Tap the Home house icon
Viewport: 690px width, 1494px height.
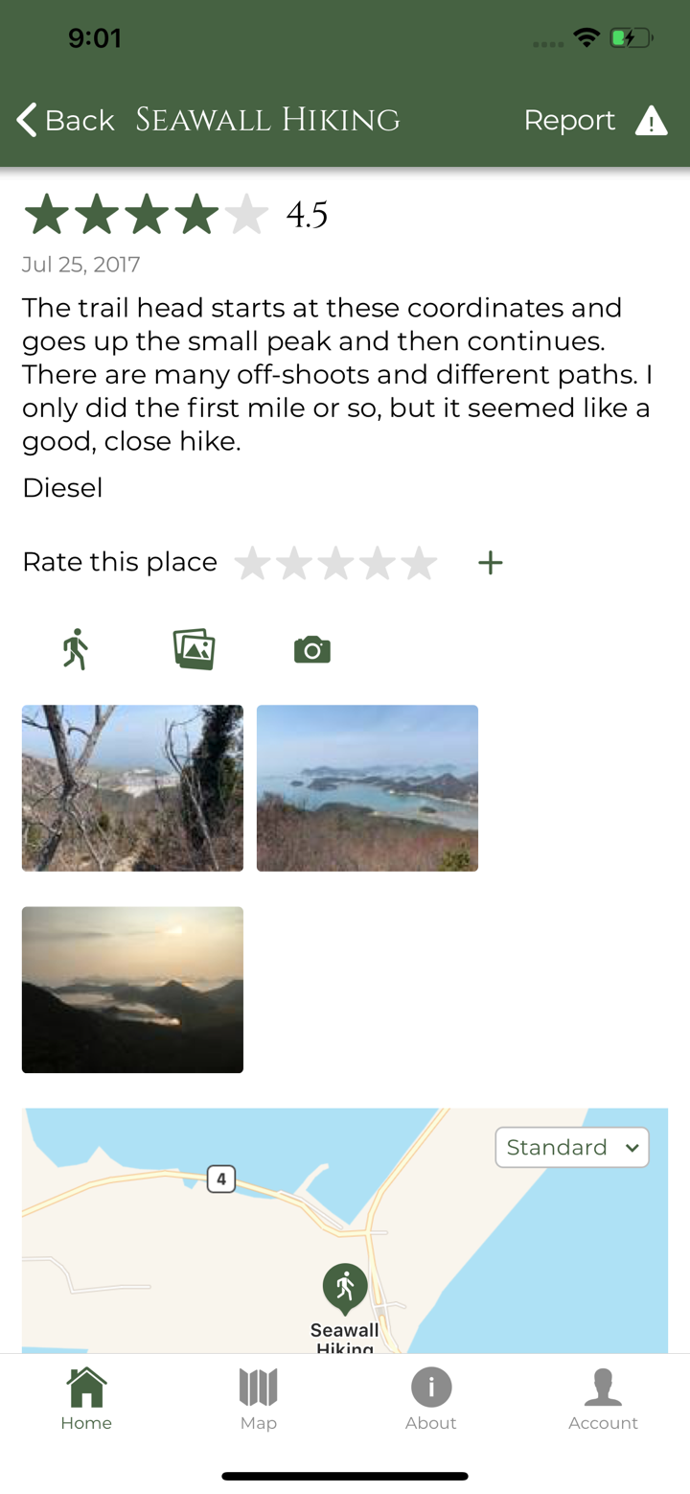tap(86, 1386)
